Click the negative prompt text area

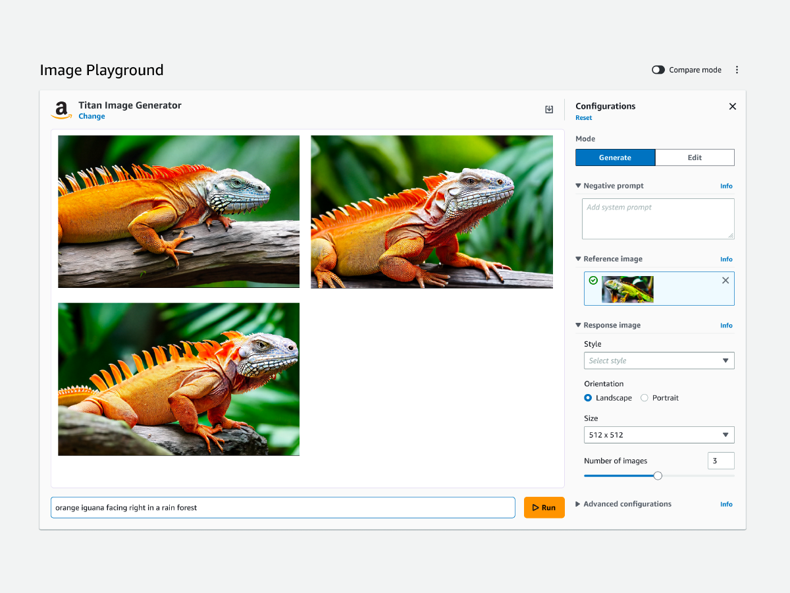(x=657, y=219)
